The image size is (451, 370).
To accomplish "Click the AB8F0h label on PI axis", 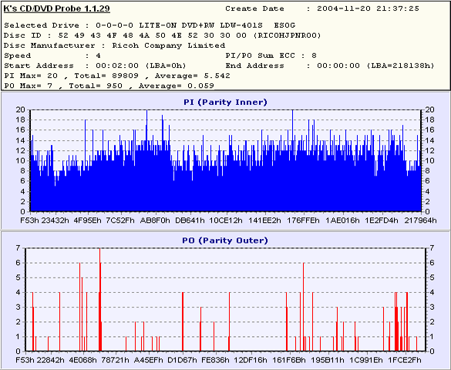I will (155, 220).
